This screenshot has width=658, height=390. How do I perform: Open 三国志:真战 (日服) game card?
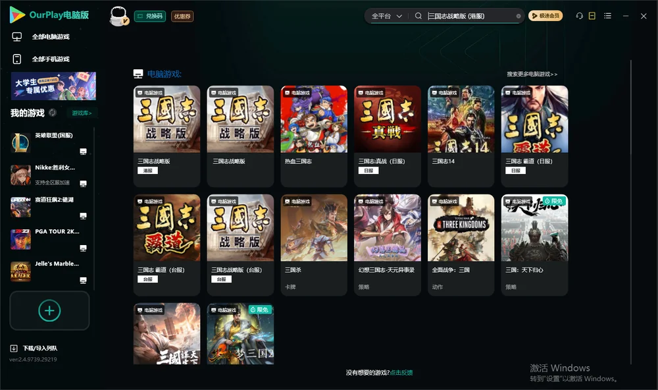click(x=388, y=136)
